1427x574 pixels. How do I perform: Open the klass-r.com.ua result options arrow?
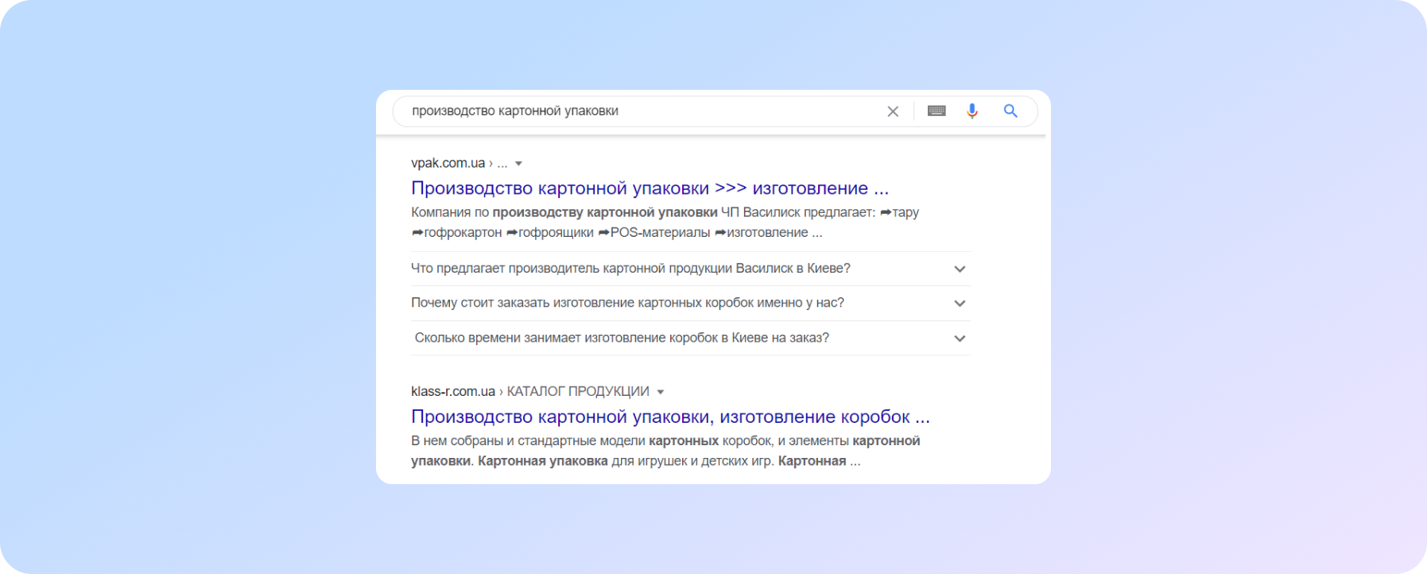pyautogui.click(x=660, y=392)
